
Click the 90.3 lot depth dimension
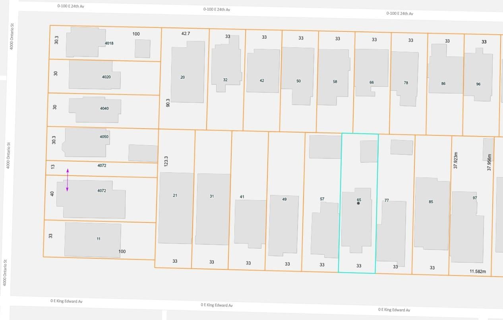tap(168, 103)
